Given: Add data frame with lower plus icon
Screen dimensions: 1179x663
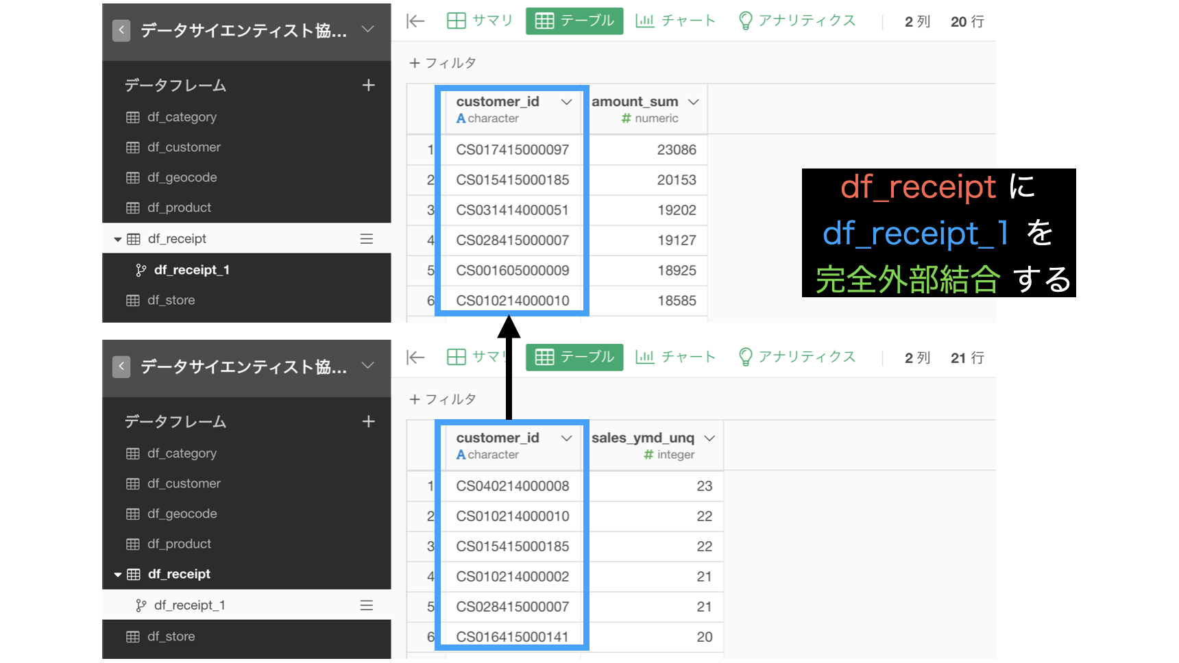Looking at the screenshot, I should (369, 421).
